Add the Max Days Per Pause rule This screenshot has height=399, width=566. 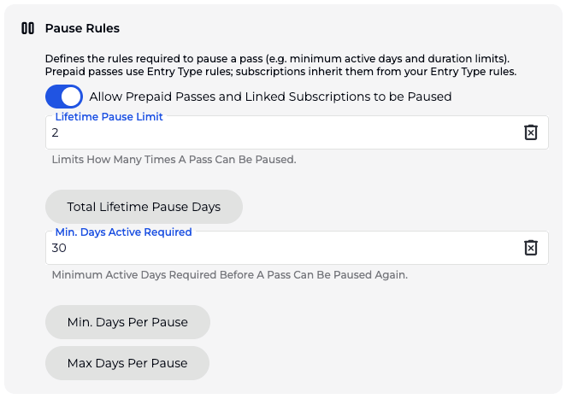point(127,363)
